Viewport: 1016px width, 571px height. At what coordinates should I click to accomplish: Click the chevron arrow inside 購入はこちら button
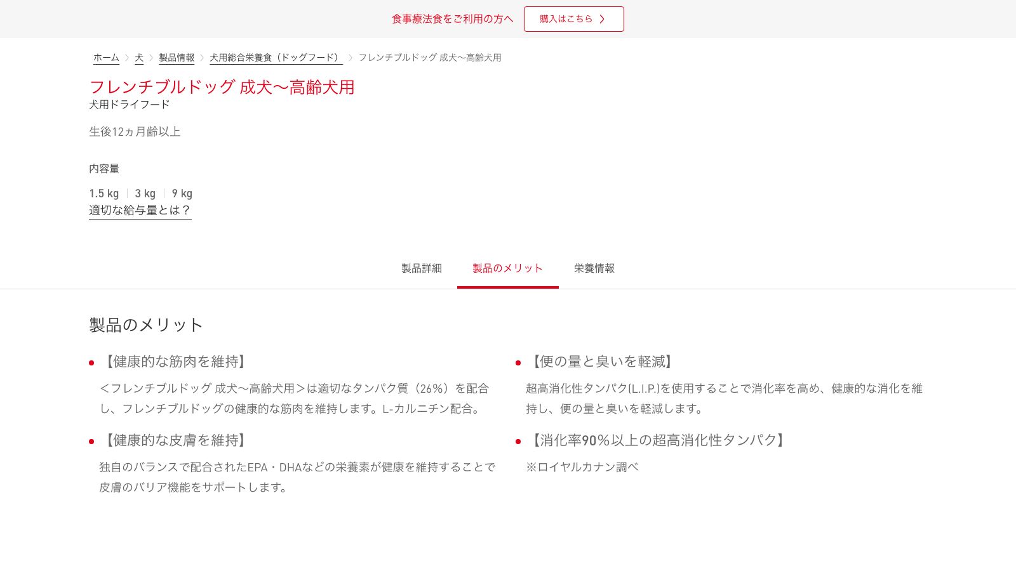click(x=602, y=19)
